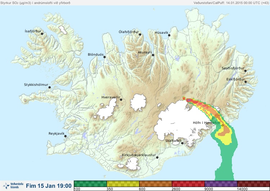Viewport: 270px width, 191px height.
Task: Click the Kirkjubæjarklaustur marker dot
Action: pos(157,158)
